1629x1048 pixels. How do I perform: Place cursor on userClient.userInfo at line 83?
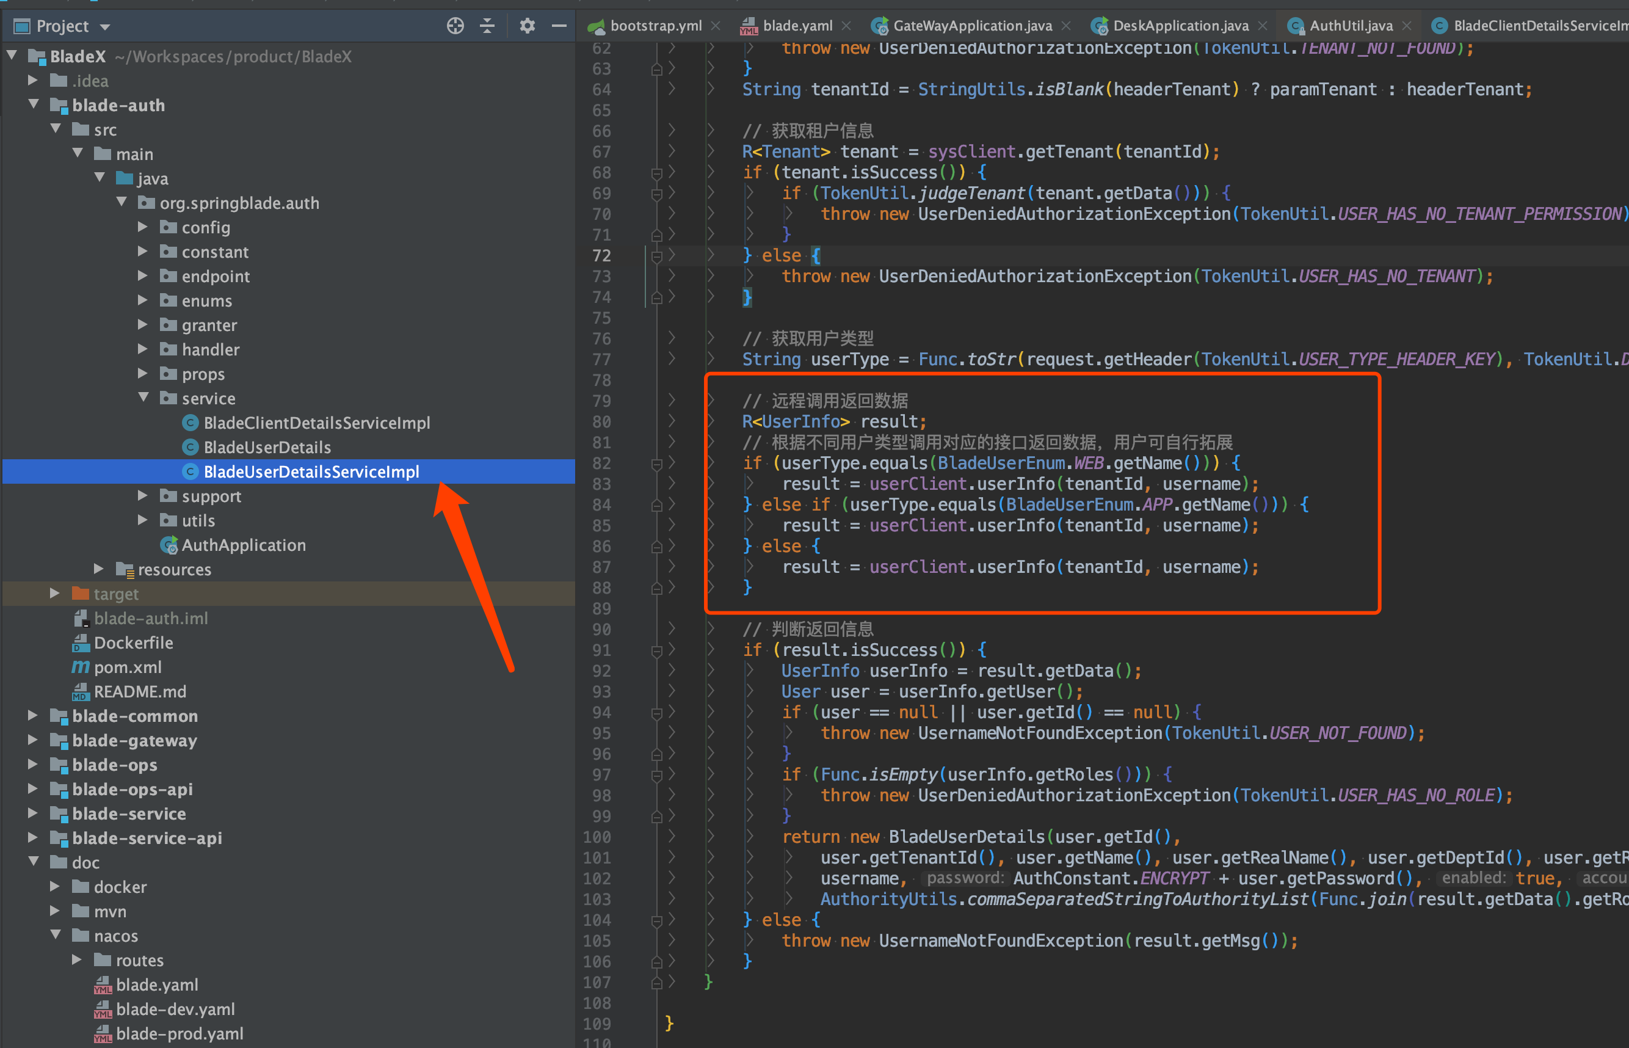coord(962,484)
